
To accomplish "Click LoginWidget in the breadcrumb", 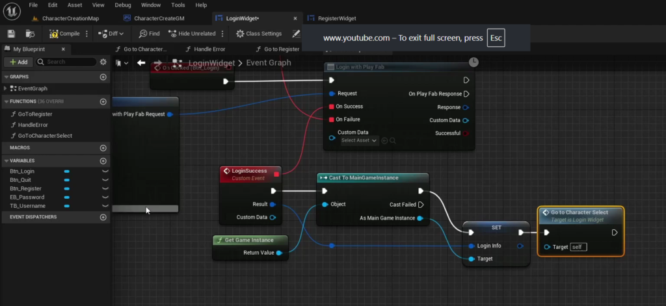I will pyautogui.click(x=211, y=63).
